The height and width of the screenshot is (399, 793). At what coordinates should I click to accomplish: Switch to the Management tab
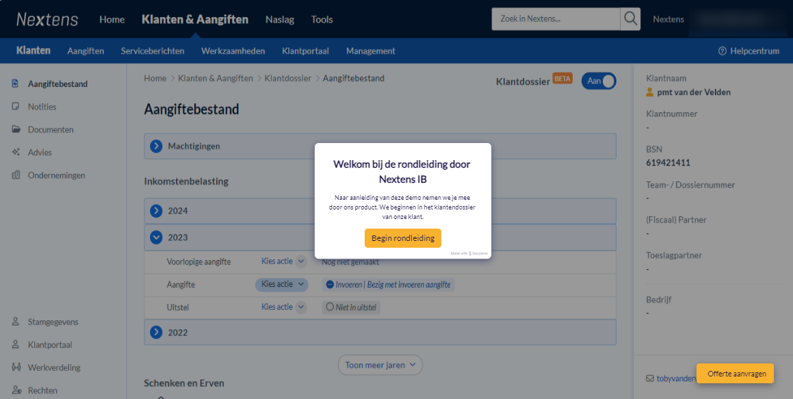pyautogui.click(x=371, y=51)
